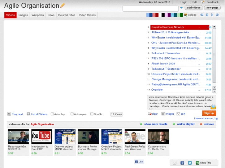Screen dimensions: 225x168
Task: Select playlist item Sawston Business Network
Action: coord(180,27)
